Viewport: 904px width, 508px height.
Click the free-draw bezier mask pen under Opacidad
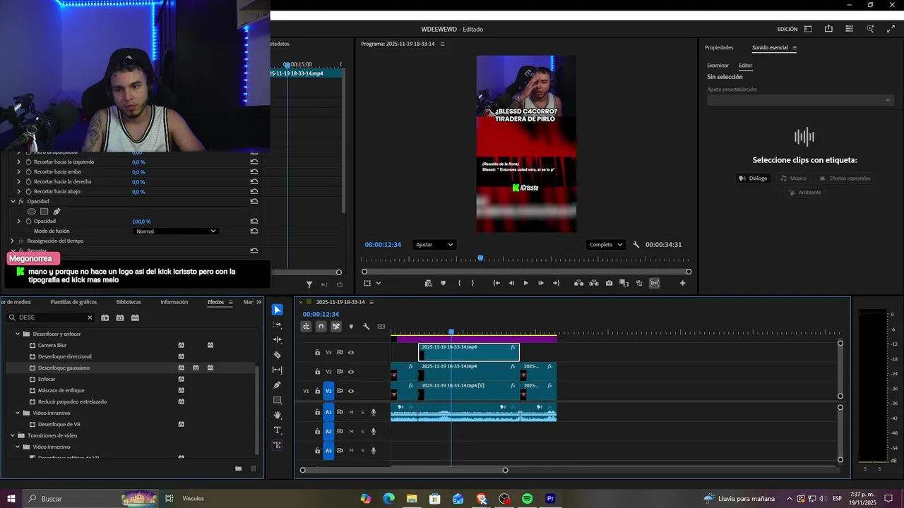click(56, 212)
